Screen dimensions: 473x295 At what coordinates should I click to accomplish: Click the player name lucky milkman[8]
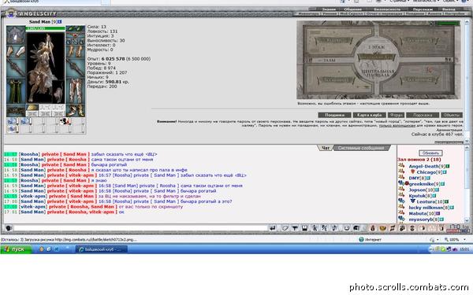click(x=429, y=208)
